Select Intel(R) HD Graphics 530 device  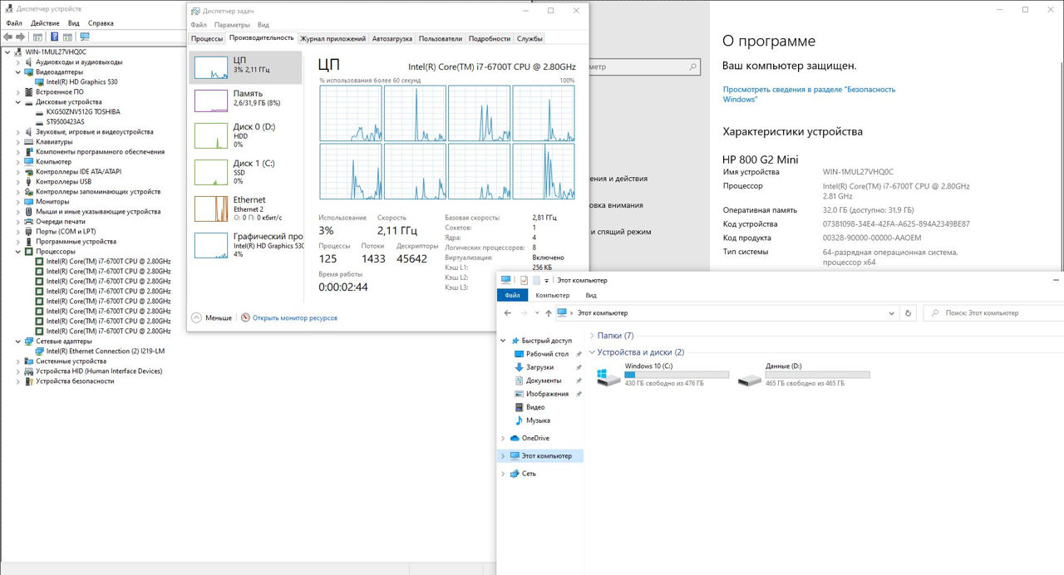pyautogui.click(x=81, y=82)
